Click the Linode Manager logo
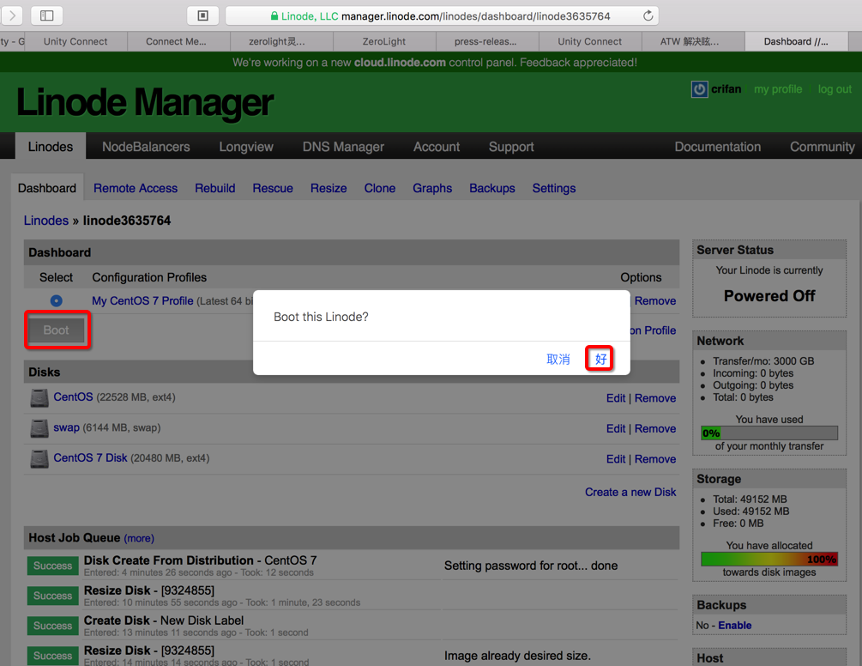This screenshot has height=666, width=862. coord(145,102)
